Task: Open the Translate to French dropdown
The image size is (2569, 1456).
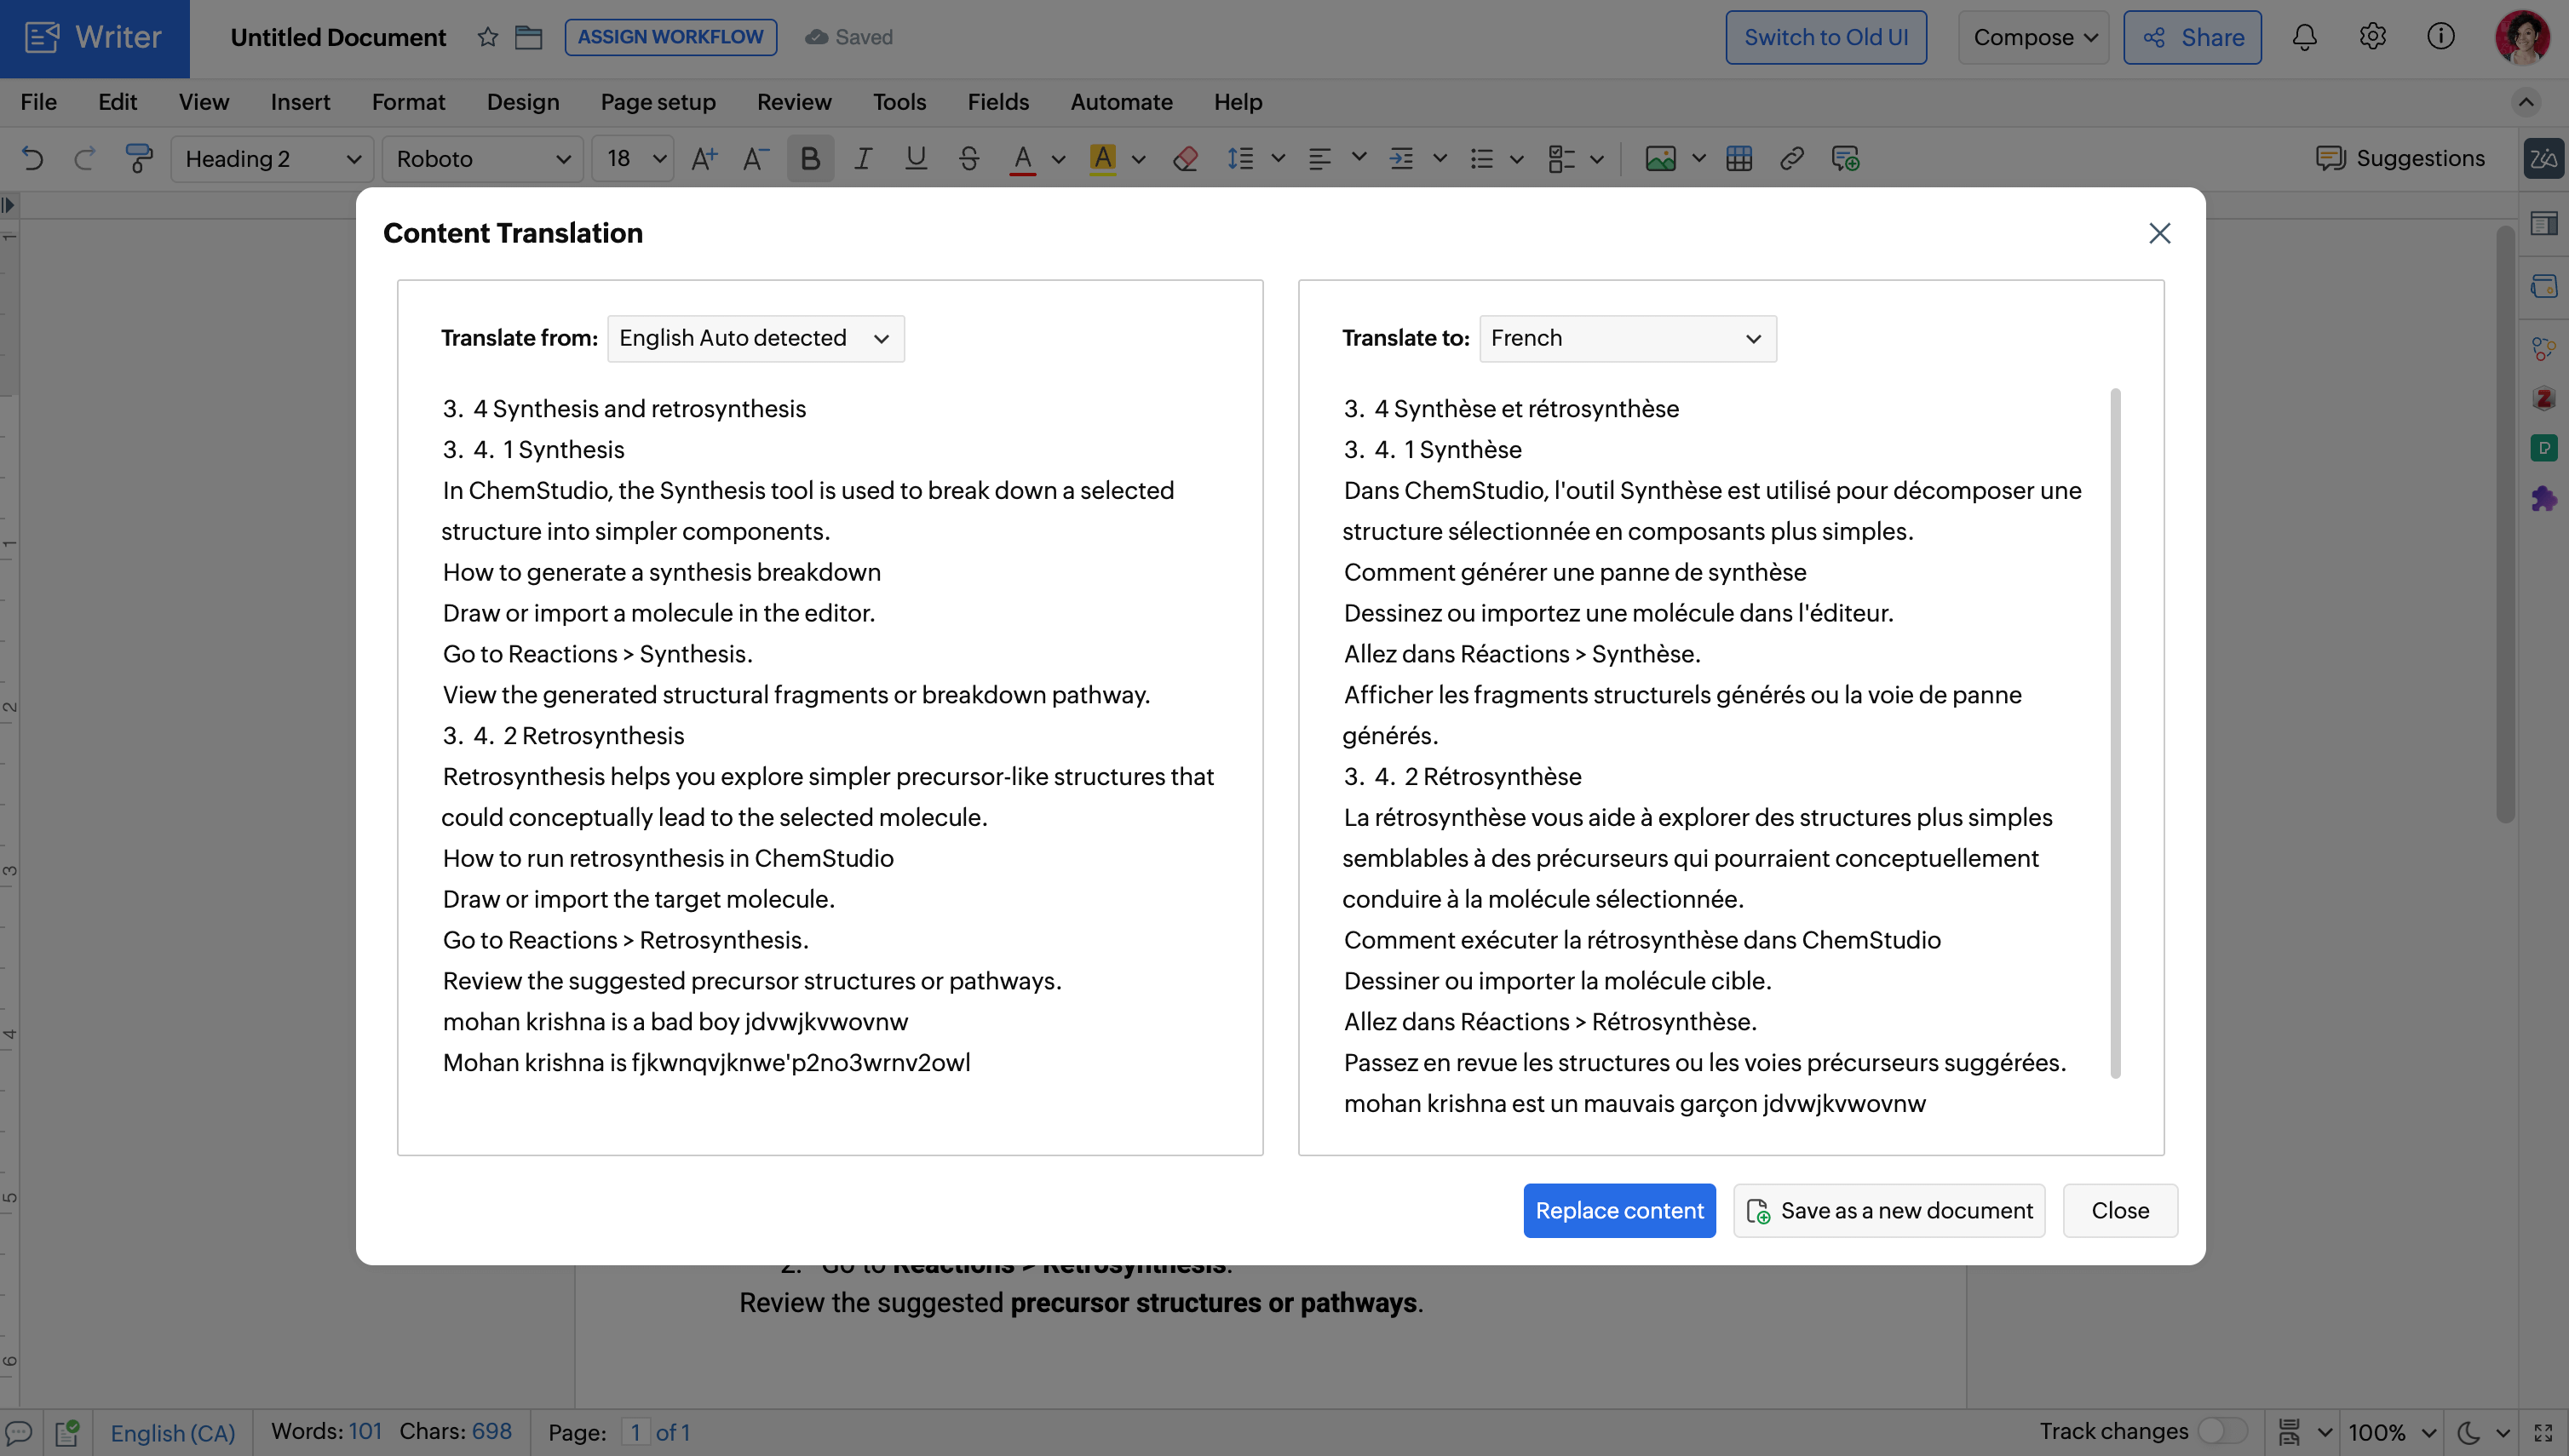Action: [1627, 338]
